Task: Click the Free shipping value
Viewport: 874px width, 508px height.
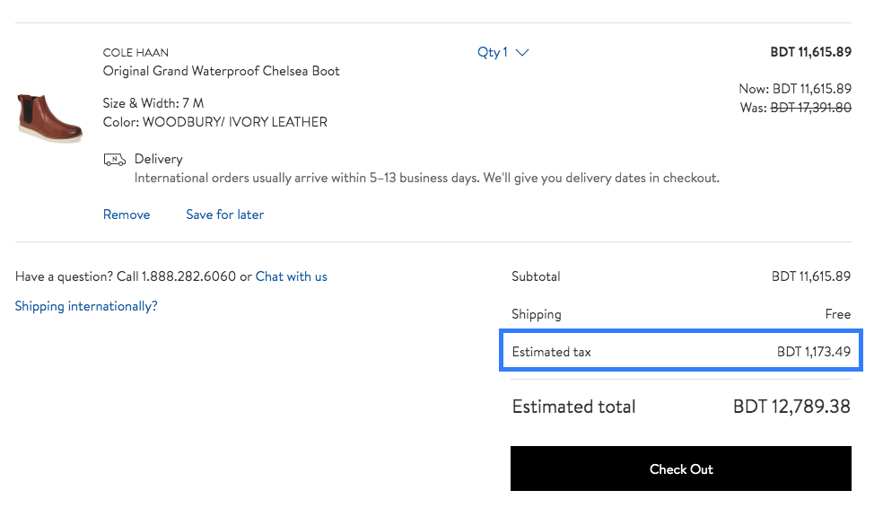Action: (x=837, y=314)
